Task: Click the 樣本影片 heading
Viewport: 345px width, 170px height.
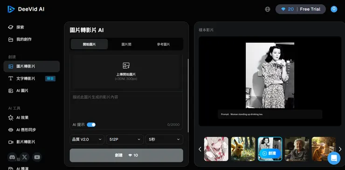Action: point(206,30)
